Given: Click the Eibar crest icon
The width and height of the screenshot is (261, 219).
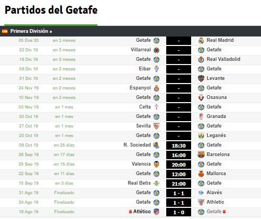Looking at the screenshot, I should [x=156, y=69].
